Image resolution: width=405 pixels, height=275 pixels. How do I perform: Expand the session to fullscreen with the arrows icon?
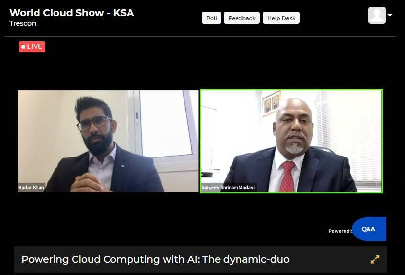coord(375,259)
